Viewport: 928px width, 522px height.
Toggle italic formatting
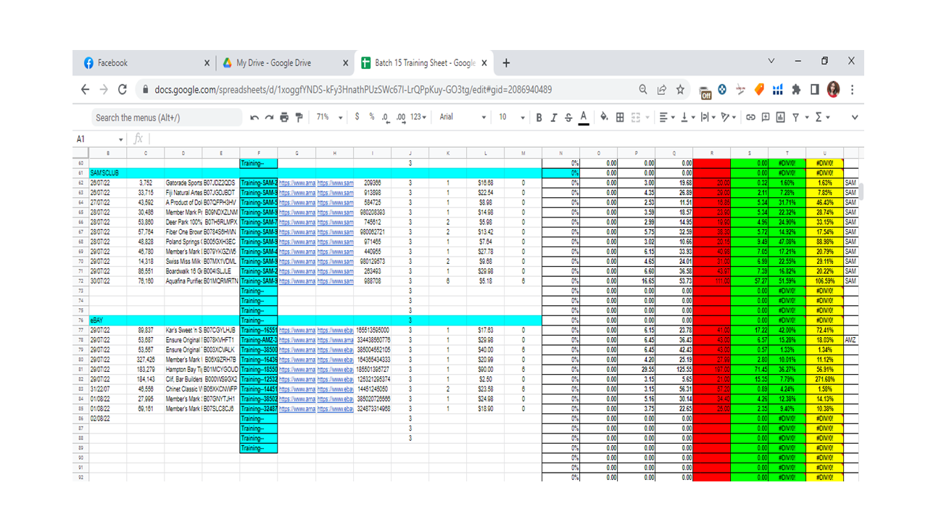click(554, 117)
